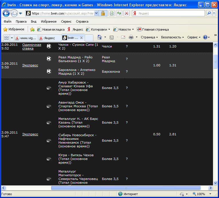The height and width of the screenshot is (198, 219).
Task: Click the hockey puck icon for Металлург Н.
Action: [x=49, y=123]
